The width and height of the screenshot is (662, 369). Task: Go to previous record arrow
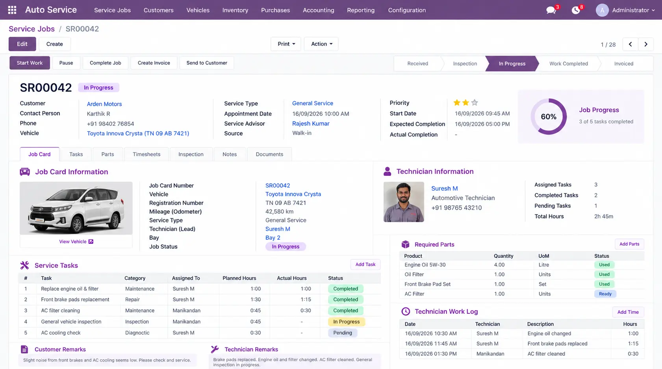coord(630,44)
